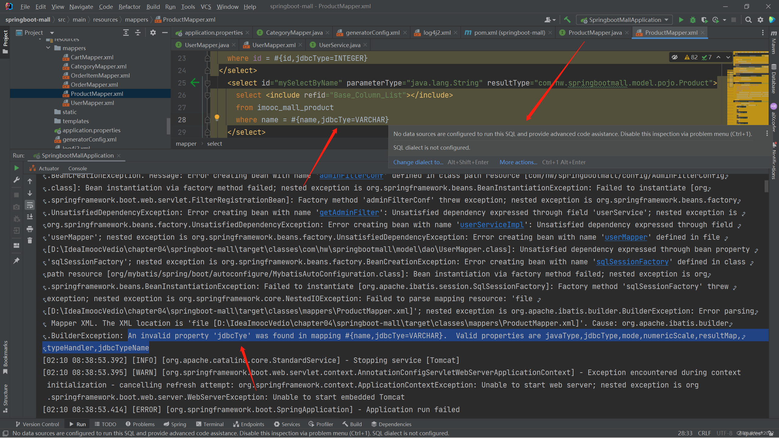This screenshot has width=779, height=438.
Task: Click the print console output icon
Action: coord(30,229)
